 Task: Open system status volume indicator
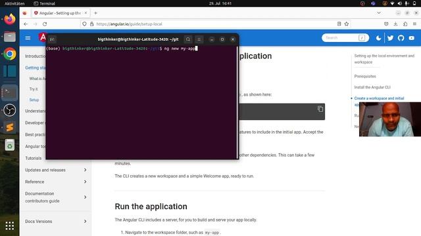[x=399, y=3]
